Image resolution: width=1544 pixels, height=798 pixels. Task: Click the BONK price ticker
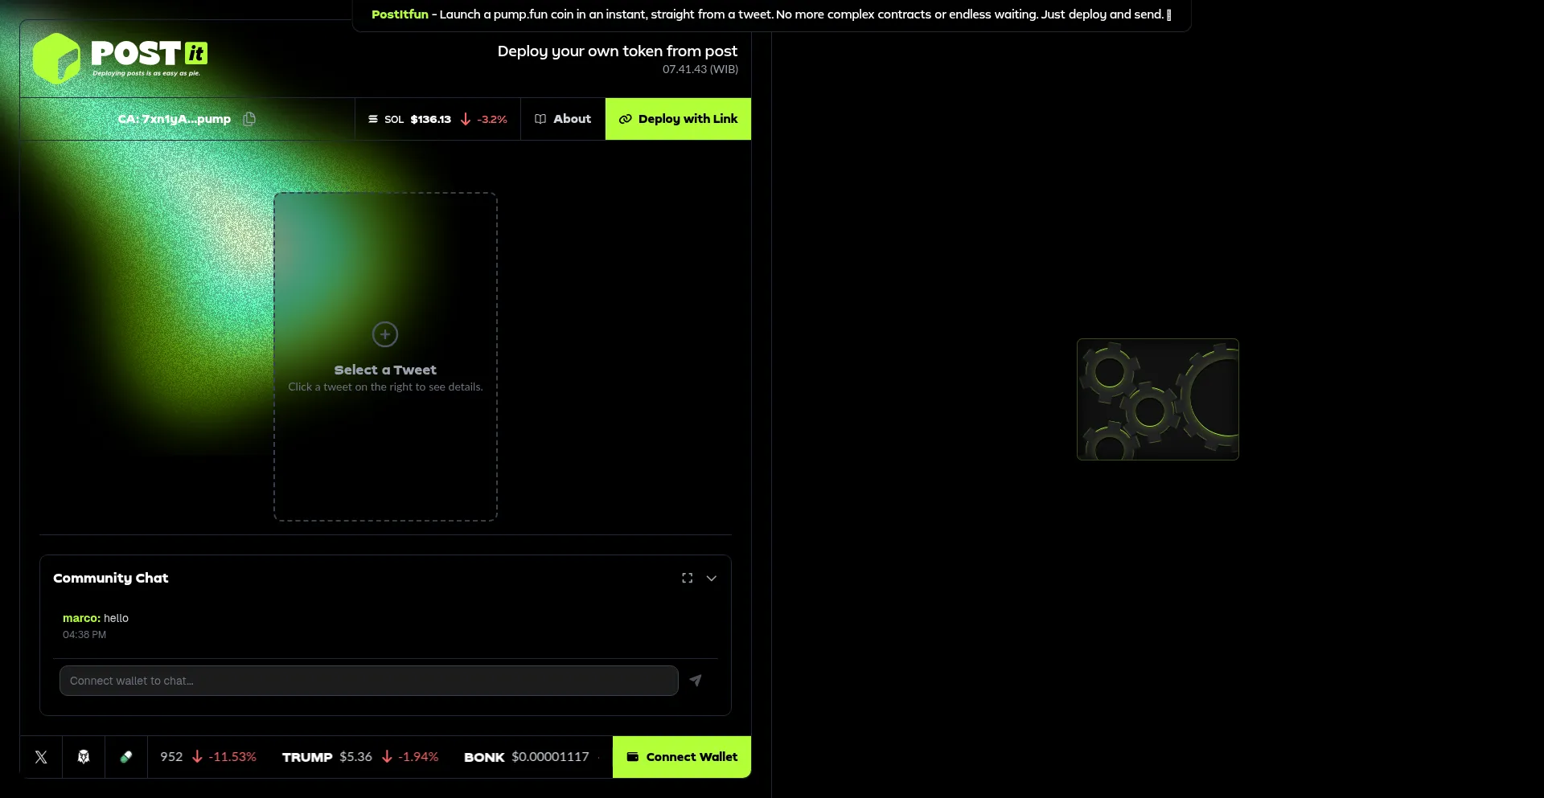[x=526, y=757]
